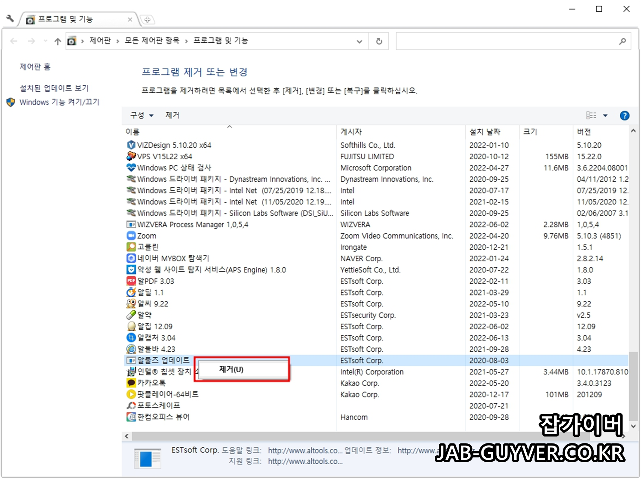The width and height of the screenshot is (641, 479).
Task: Click the Hancom publisher cell
Action: pos(354,417)
